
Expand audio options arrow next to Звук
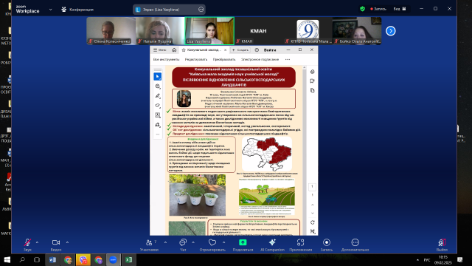coord(37,242)
